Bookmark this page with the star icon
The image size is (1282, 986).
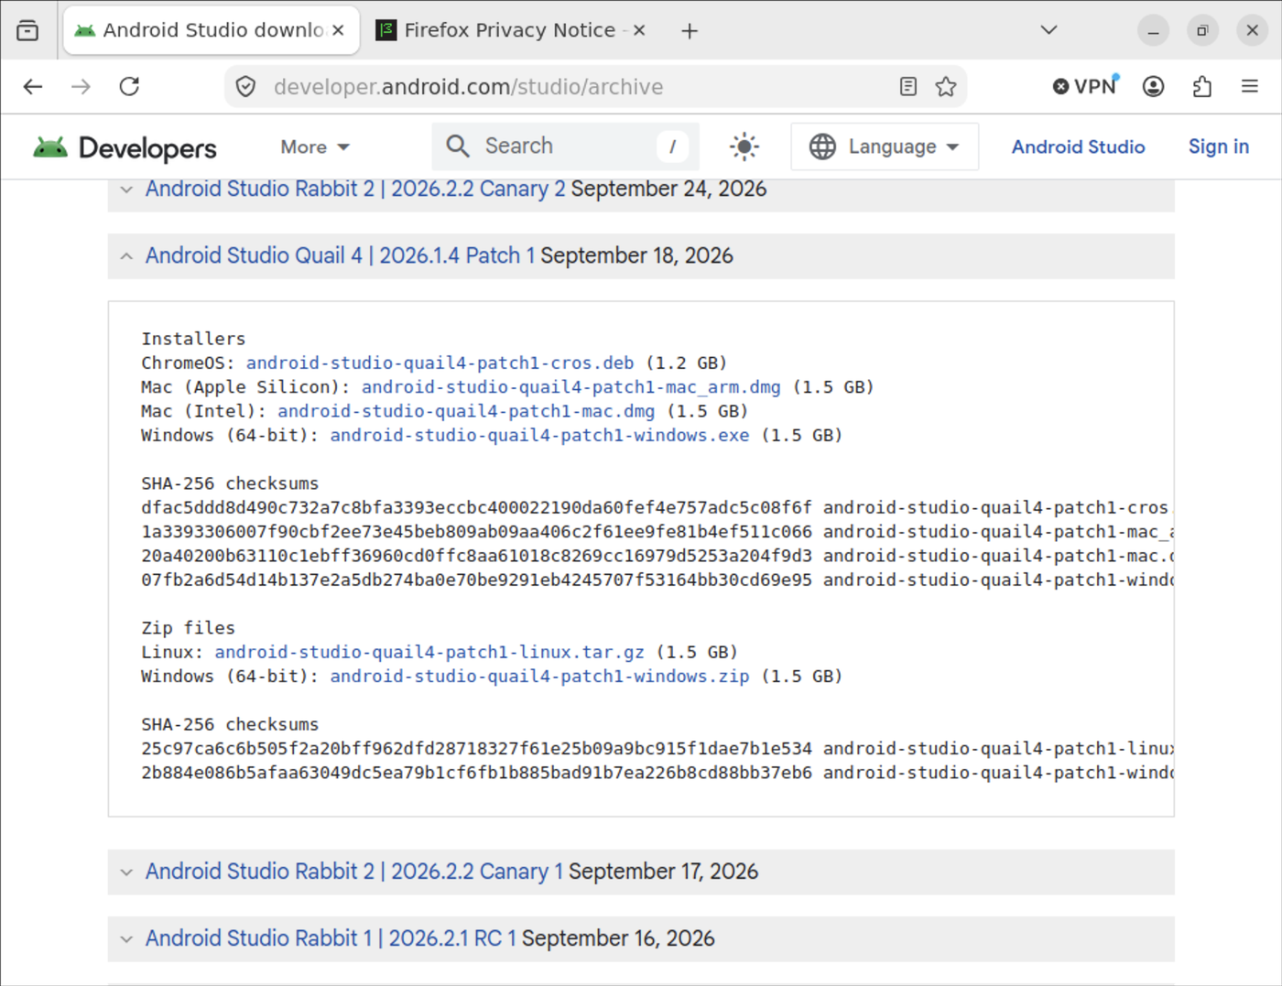(x=946, y=87)
